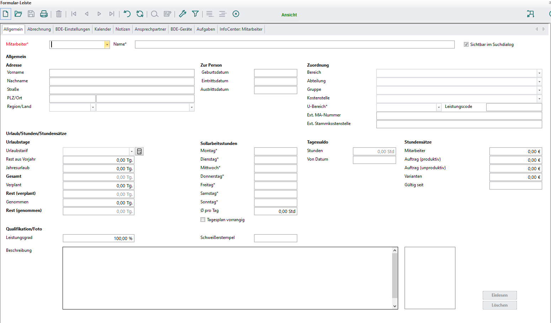Click the Beschreibung scrollbar down arrow
This screenshot has width=551, height=323.
[395, 306]
